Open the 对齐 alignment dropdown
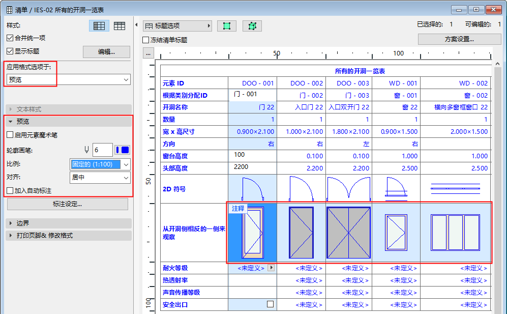507x314 pixels. (100, 178)
